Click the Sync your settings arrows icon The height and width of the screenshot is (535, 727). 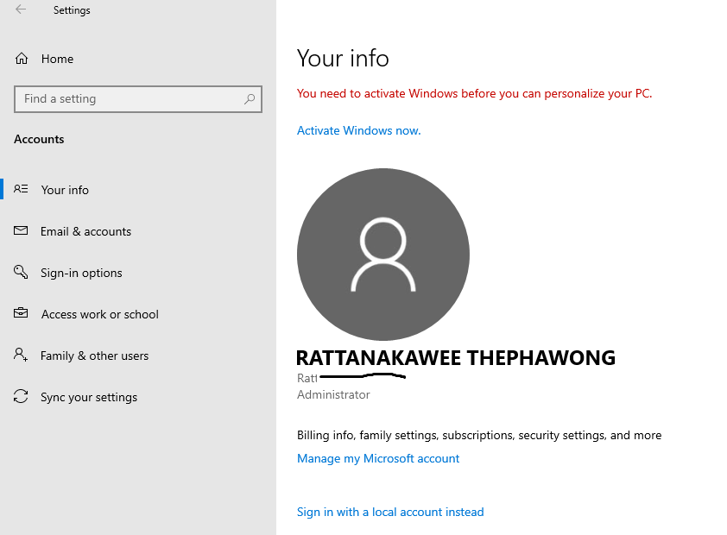click(x=21, y=396)
